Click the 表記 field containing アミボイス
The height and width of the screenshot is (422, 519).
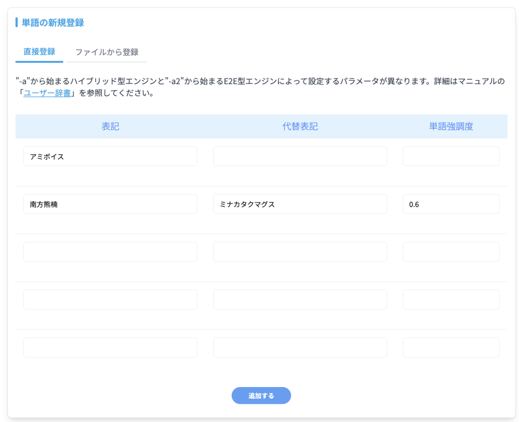(x=110, y=157)
